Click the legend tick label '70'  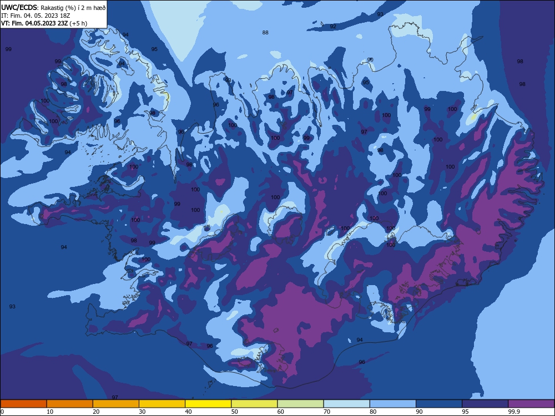[327, 412]
